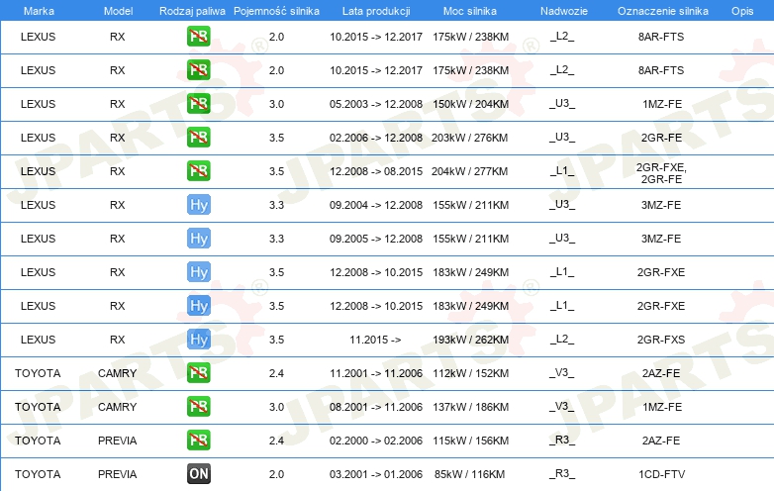Click the Rodzaj paliwa column header
Image resolution: width=774 pixels, height=491 pixels.
coord(192,11)
